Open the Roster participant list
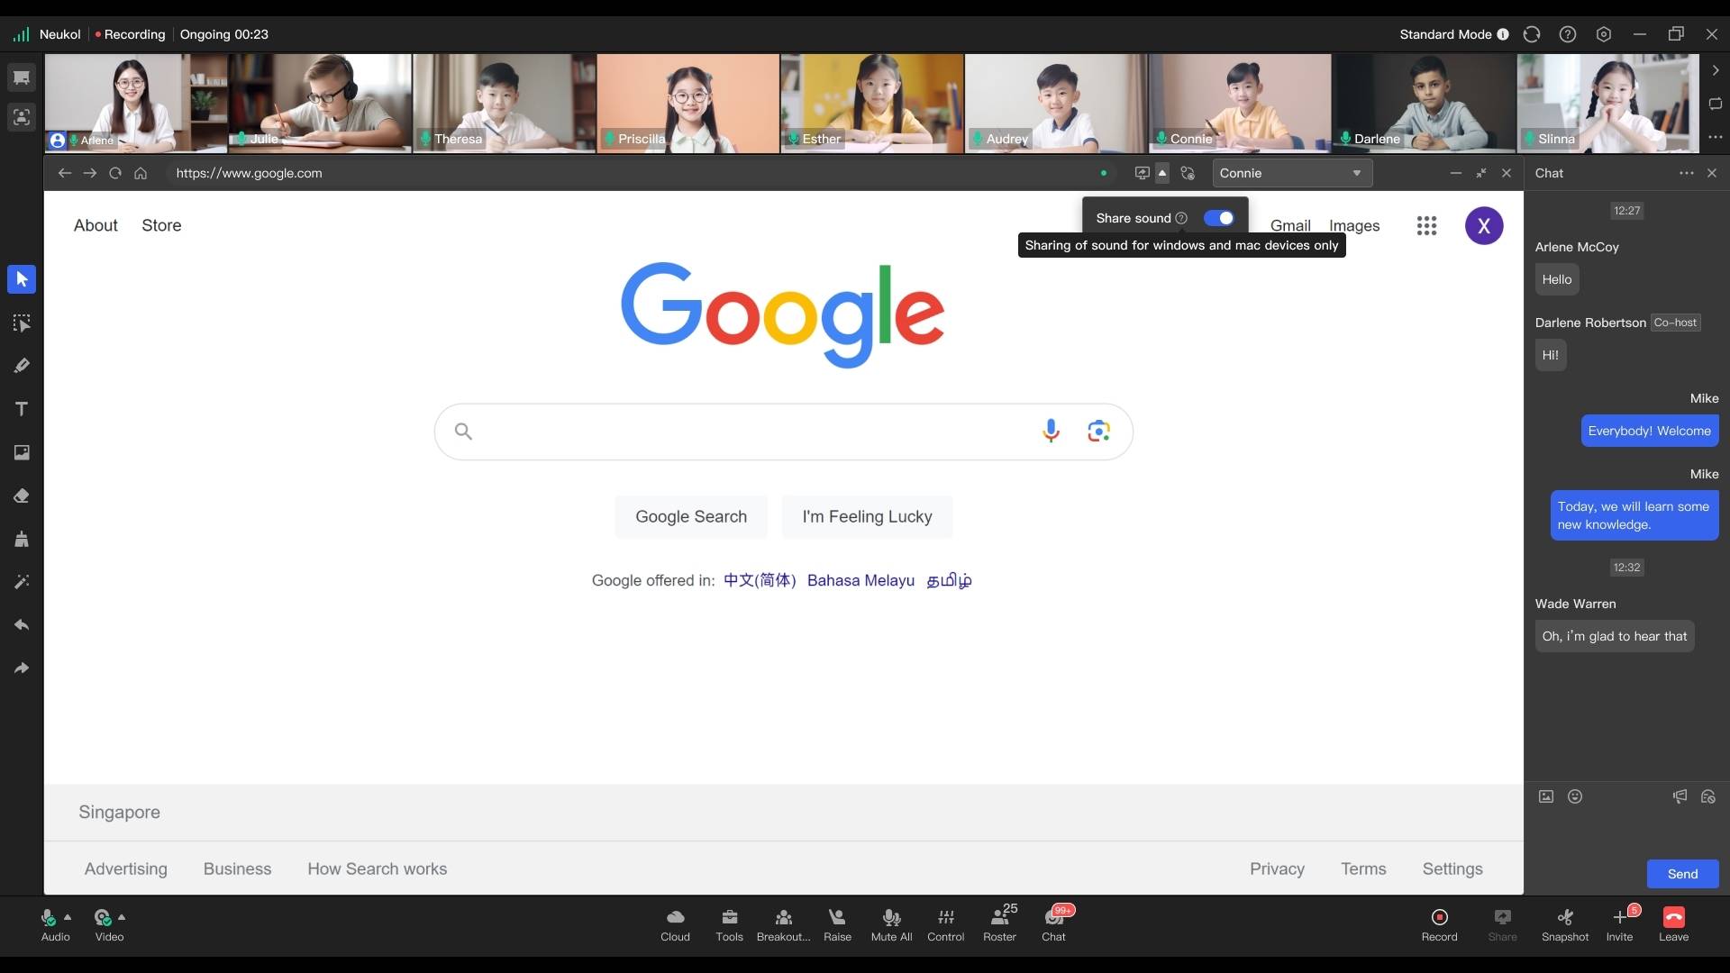Viewport: 1730px width, 973px height. point(998,918)
